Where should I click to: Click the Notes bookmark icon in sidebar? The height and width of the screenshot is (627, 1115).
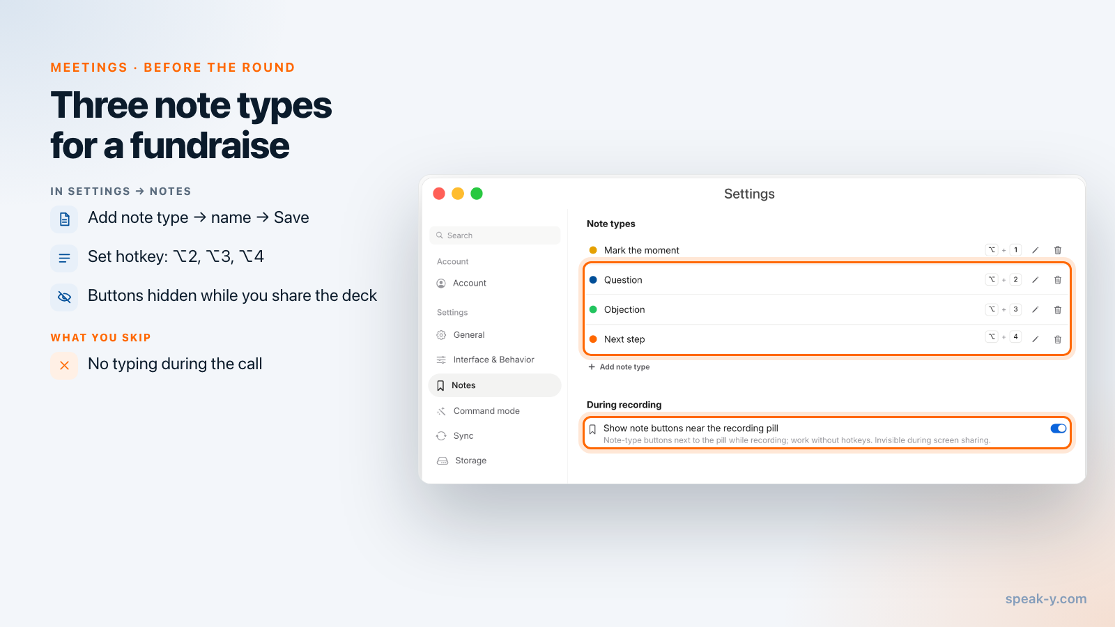point(440,386)
